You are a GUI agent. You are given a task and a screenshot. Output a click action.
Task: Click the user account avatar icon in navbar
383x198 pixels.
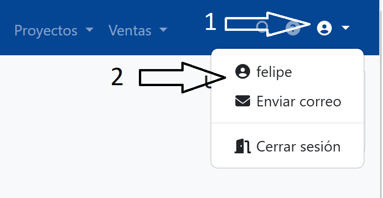click(x=324, y=29)
